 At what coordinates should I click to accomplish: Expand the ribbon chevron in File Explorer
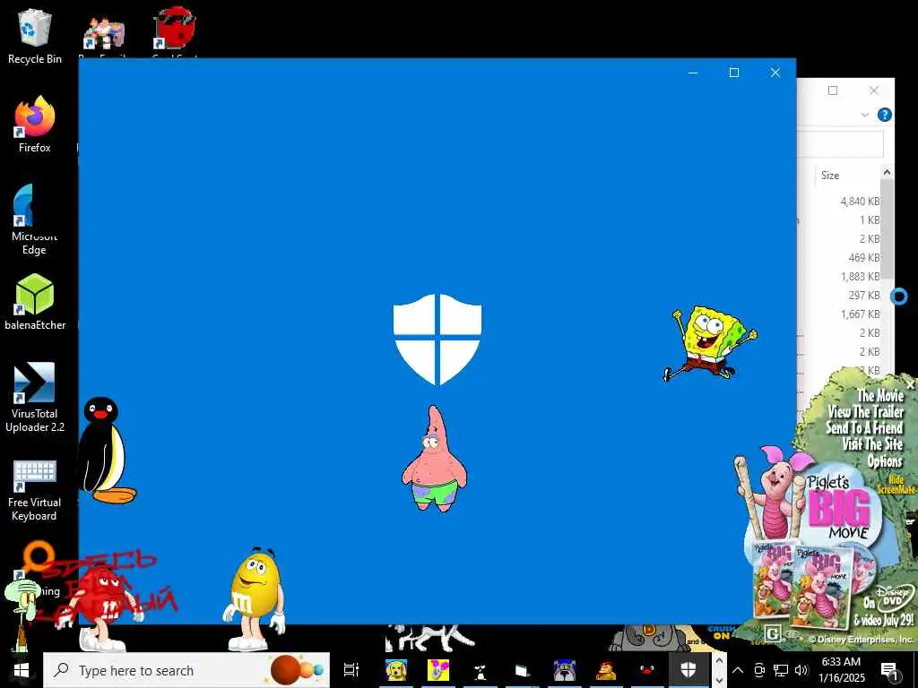(865, 115)
